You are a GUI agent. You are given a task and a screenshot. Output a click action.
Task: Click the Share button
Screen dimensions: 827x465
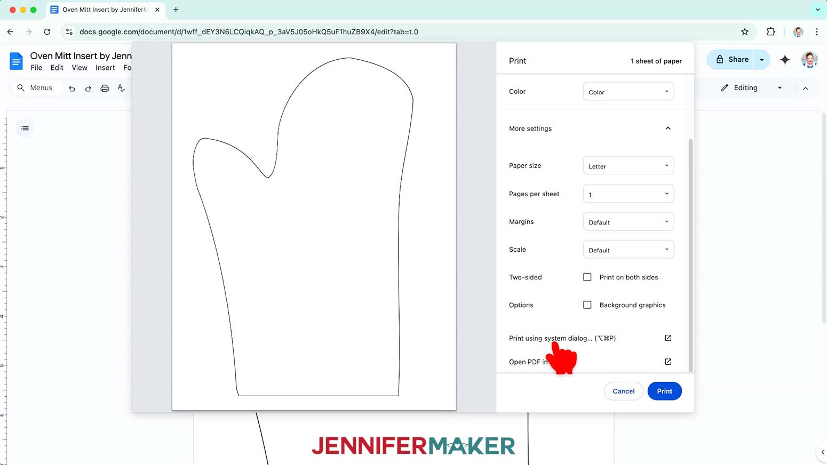[x=731, y=60]
